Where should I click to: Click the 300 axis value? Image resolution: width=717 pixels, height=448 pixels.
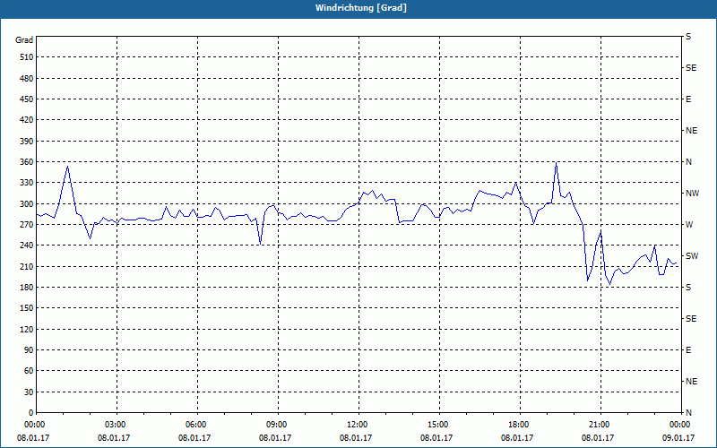pos(27,204)
